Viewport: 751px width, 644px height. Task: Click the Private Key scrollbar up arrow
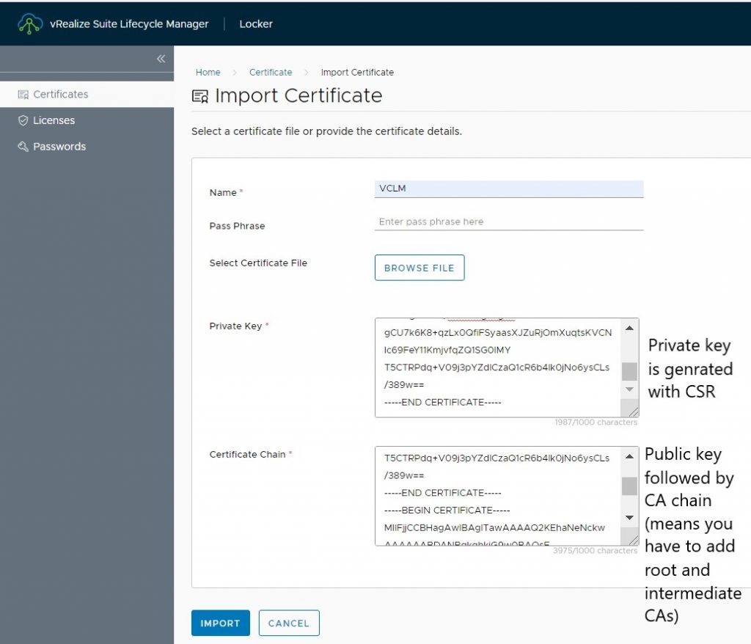click(x=629, y=328)
